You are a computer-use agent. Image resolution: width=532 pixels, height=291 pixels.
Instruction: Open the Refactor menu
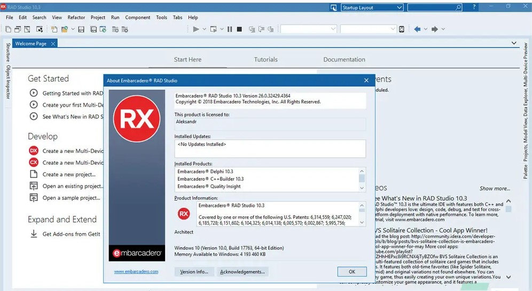pos(76,17)
